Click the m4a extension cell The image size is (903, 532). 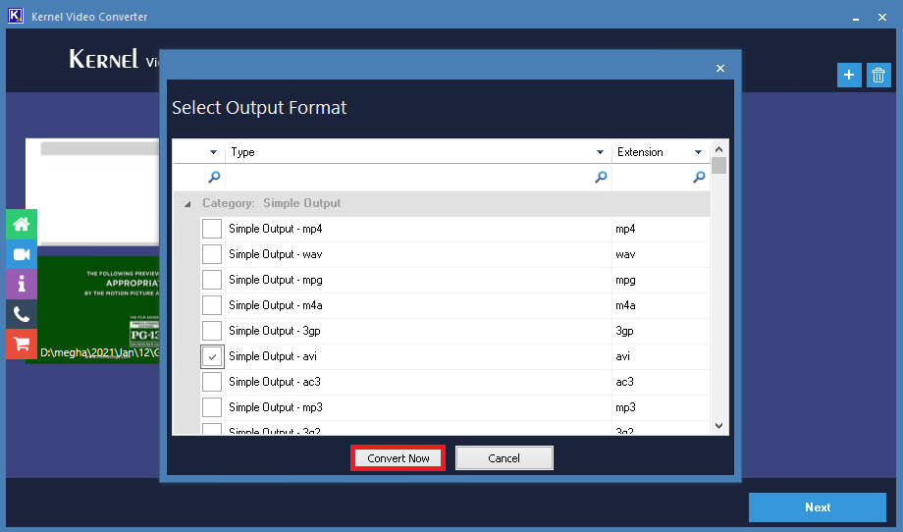661,305
